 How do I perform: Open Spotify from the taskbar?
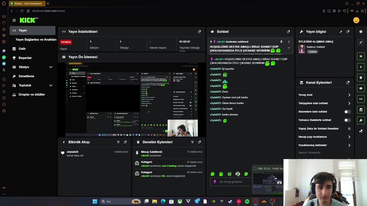(x=247, y=201)
